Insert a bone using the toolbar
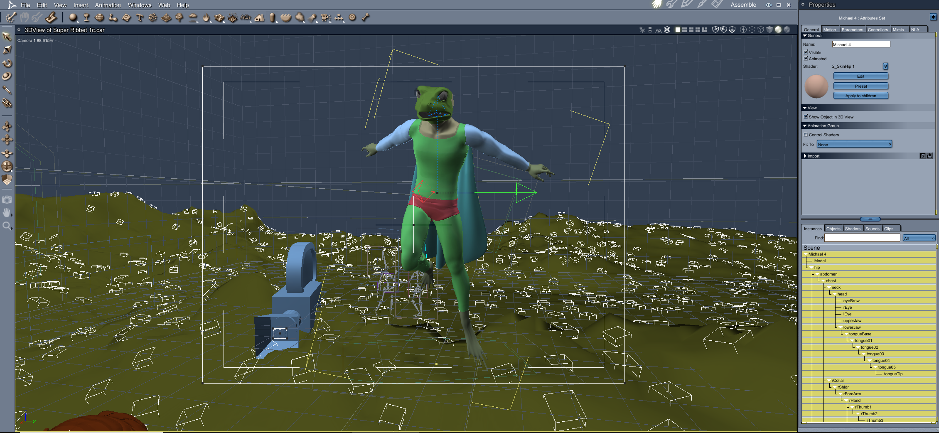 click(x=365, y=17)
